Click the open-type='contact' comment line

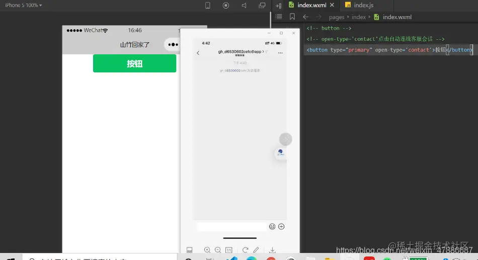point(375,39)
